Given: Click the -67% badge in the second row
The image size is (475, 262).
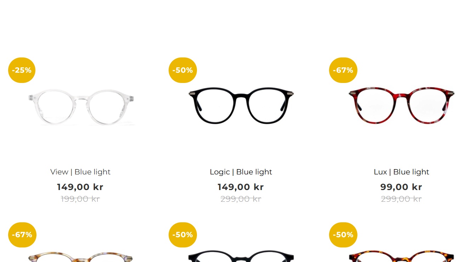Looking at the screenshot, I should click(x=22, y=235).
